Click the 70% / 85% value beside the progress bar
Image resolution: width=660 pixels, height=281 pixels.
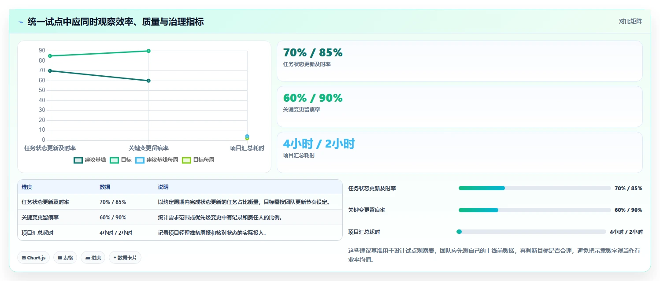pos(628,189)
